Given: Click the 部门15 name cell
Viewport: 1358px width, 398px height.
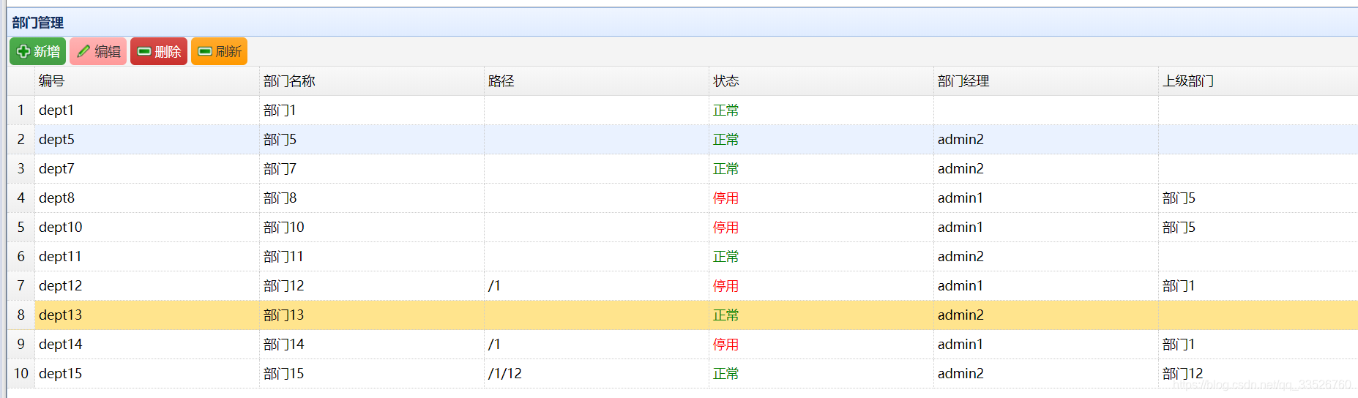Looking at the screenshot, I should pyautogui.click(x=372, y=373).
